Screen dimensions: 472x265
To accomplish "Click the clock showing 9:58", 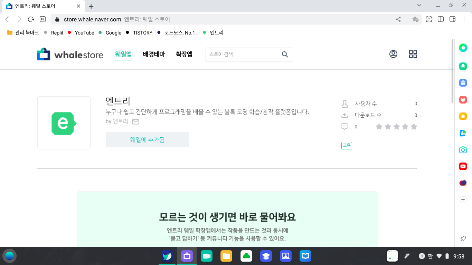I will click(x=459, y=256).
